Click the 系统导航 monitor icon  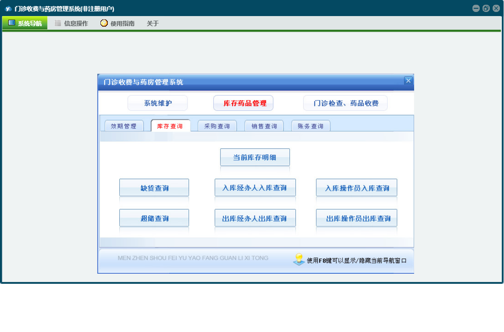point(11,23)
